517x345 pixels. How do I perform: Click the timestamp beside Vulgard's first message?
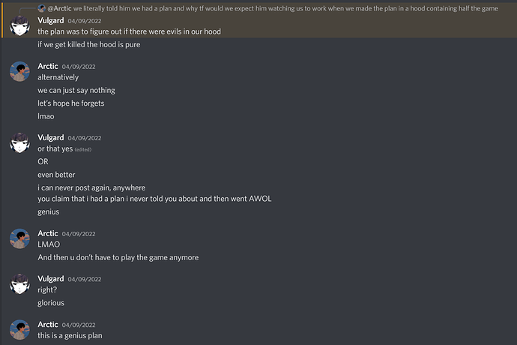coord(85,21)
